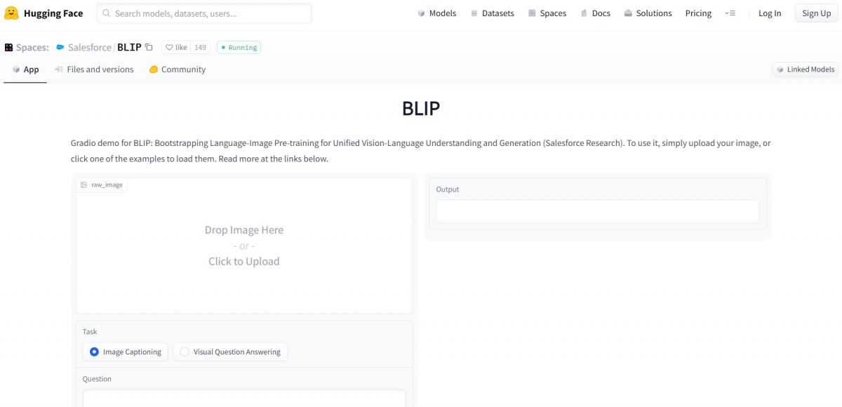Open Models from the navigation bar icon

pyautogui.click(x=421, y=13)
